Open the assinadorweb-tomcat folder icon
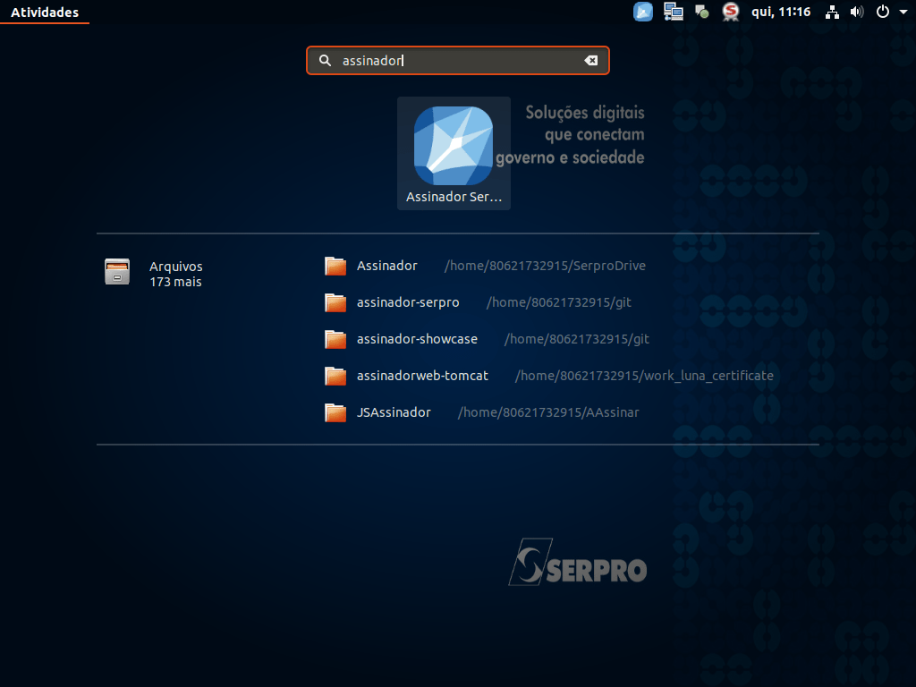Image resolution: width=916 pixels, height=687 pixels. (x=335, y=376)
